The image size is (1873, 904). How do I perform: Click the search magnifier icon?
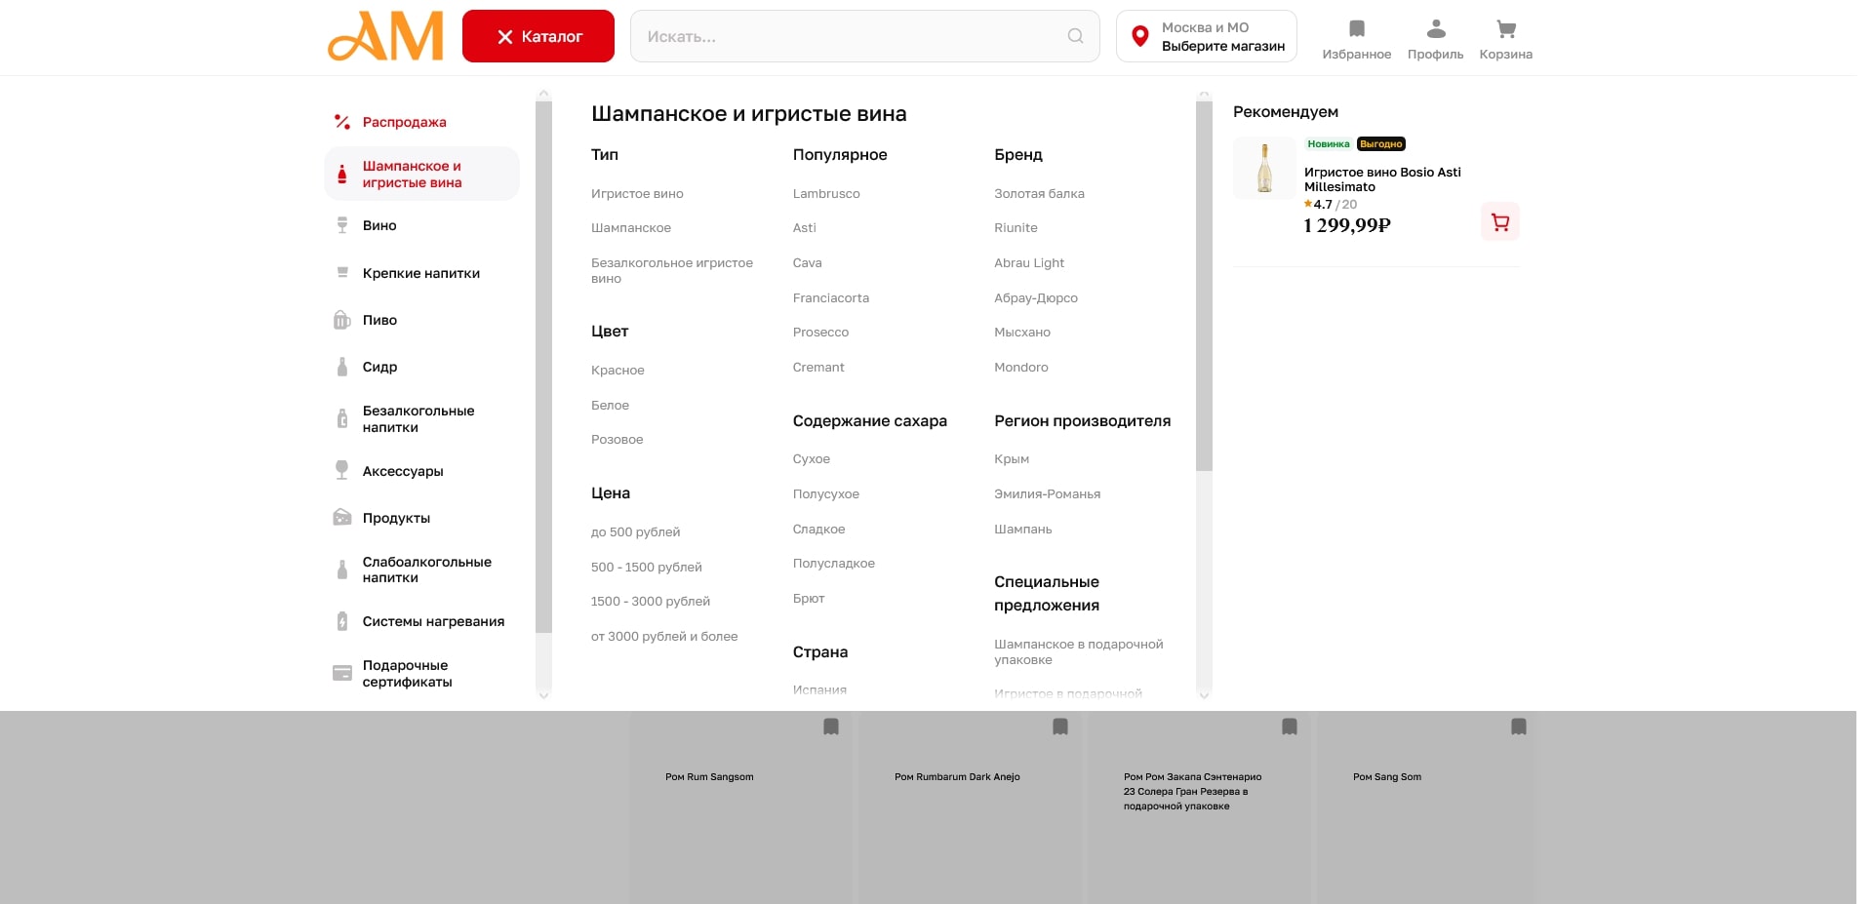pos(1075,36)
